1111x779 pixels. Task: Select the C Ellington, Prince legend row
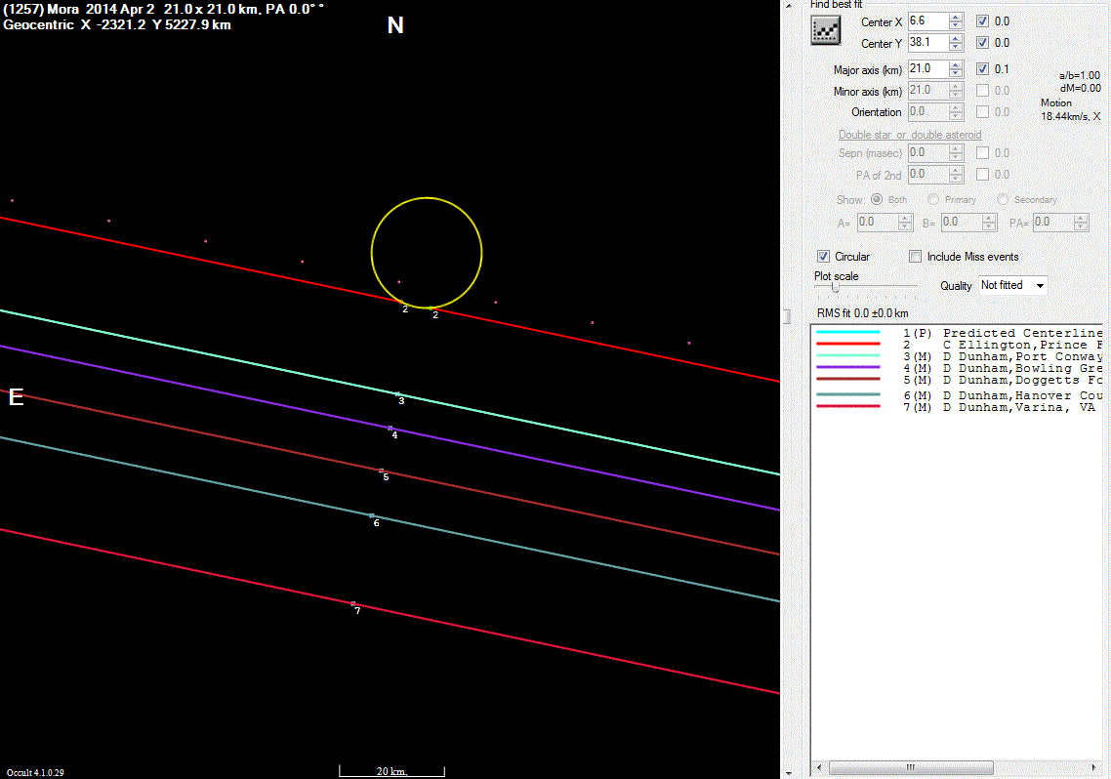(x=960, y=345)
